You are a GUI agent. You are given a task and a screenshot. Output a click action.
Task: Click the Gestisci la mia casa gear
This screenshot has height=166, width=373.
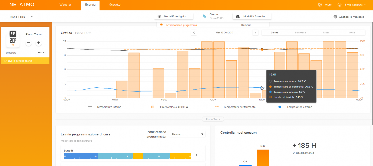click(335, 17)
